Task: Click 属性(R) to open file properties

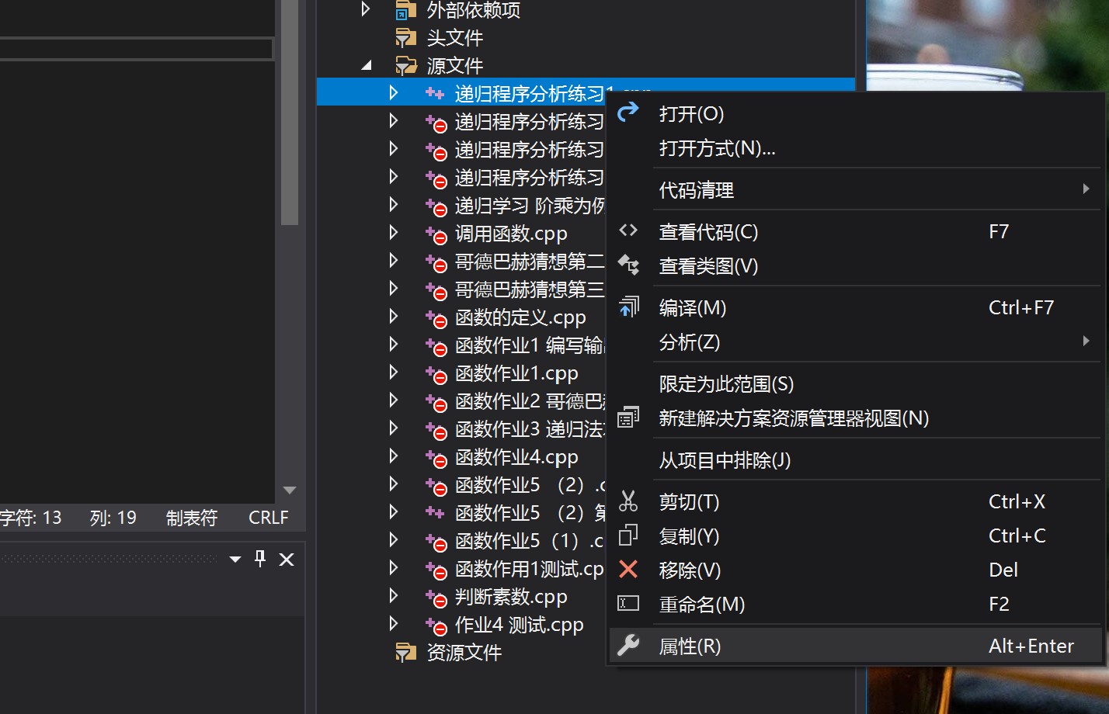Action: 688,645
